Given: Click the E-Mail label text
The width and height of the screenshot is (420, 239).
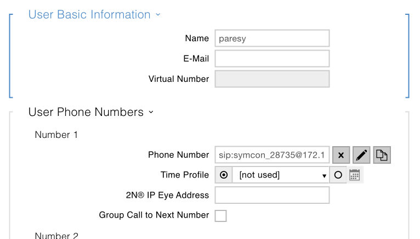Looking at the screenshot, I should [196, 59].
